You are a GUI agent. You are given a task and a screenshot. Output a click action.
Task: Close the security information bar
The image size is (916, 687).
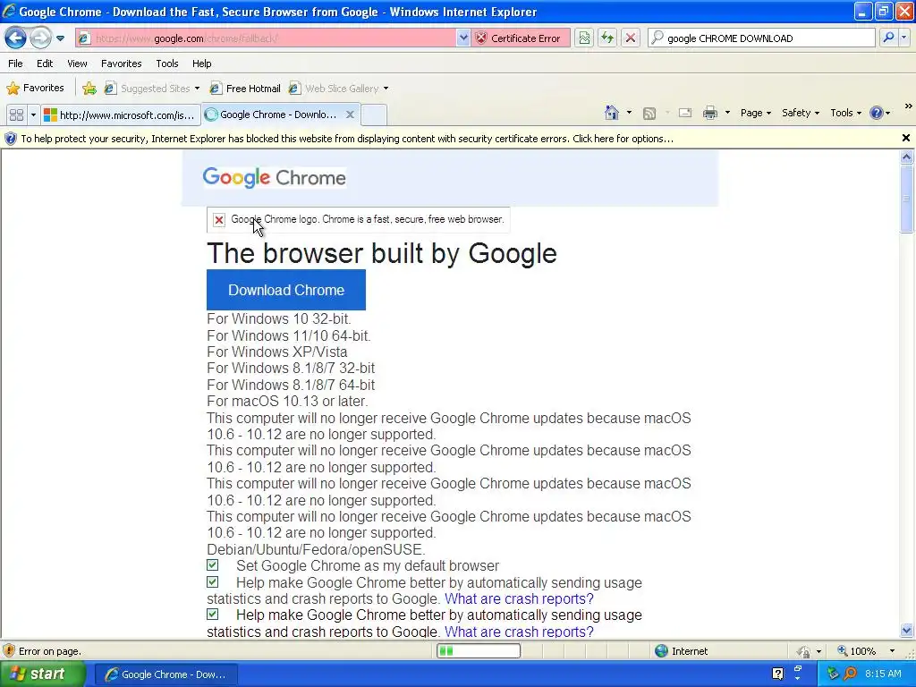coord(906,139)
